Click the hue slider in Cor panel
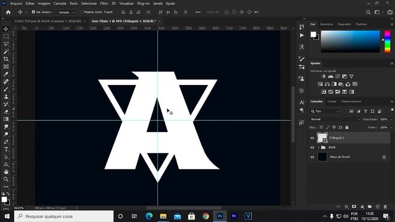395x222 pixels. click(387, 41)
